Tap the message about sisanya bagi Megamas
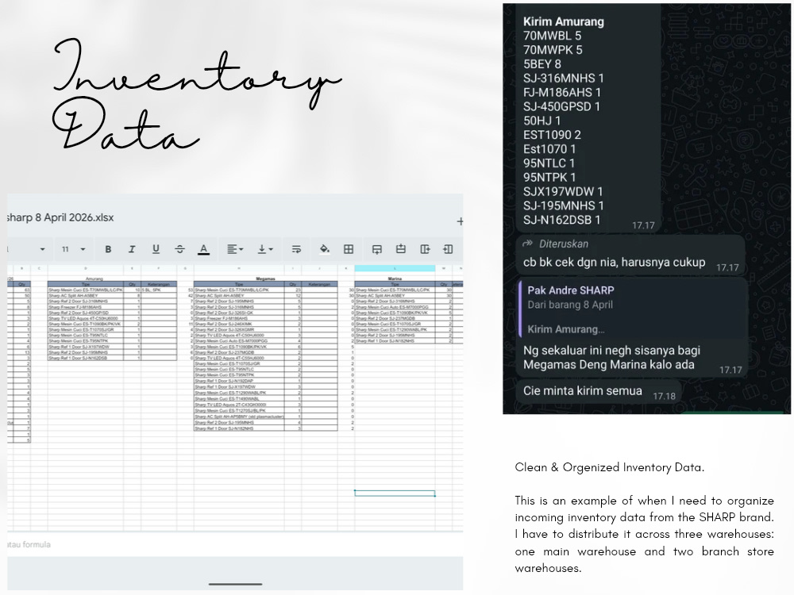794x595 pixels. click(611, 357)
